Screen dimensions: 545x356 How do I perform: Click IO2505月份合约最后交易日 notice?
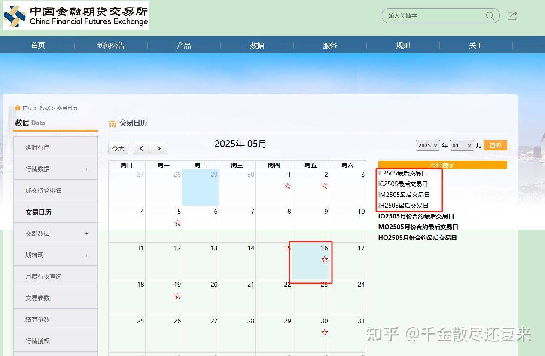(416, 216)
